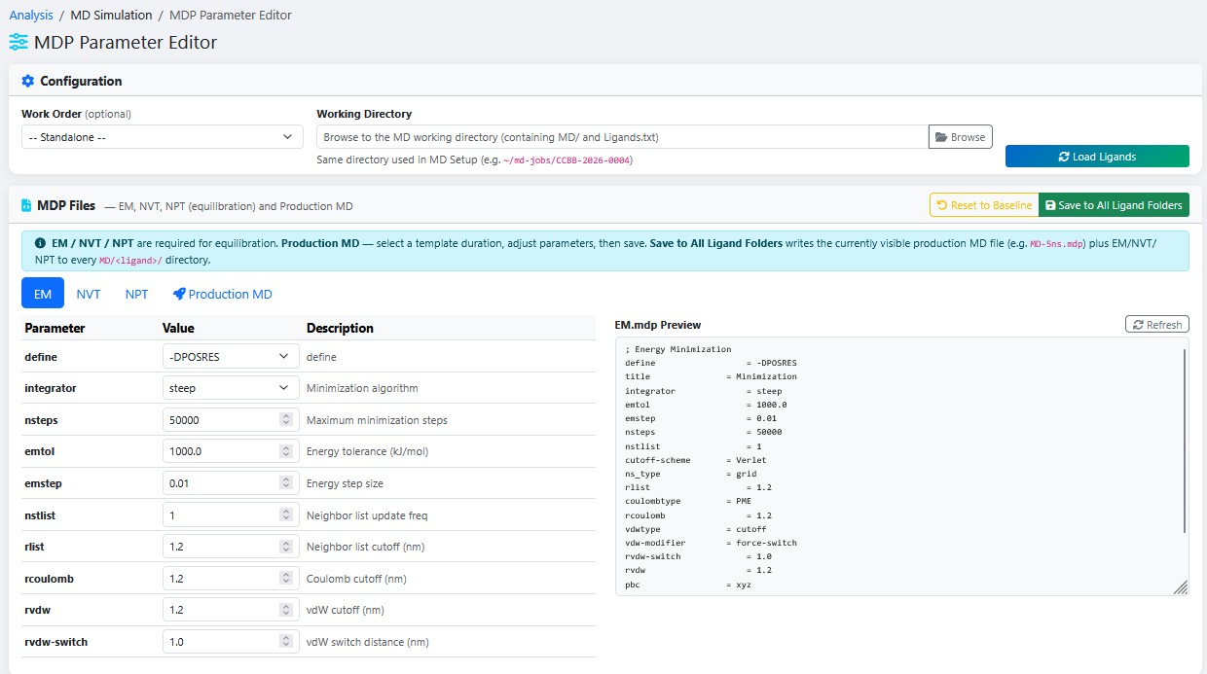Click the rvdw-switch value field
This screenshot has height=674, width=1207.
click(231, 642)
